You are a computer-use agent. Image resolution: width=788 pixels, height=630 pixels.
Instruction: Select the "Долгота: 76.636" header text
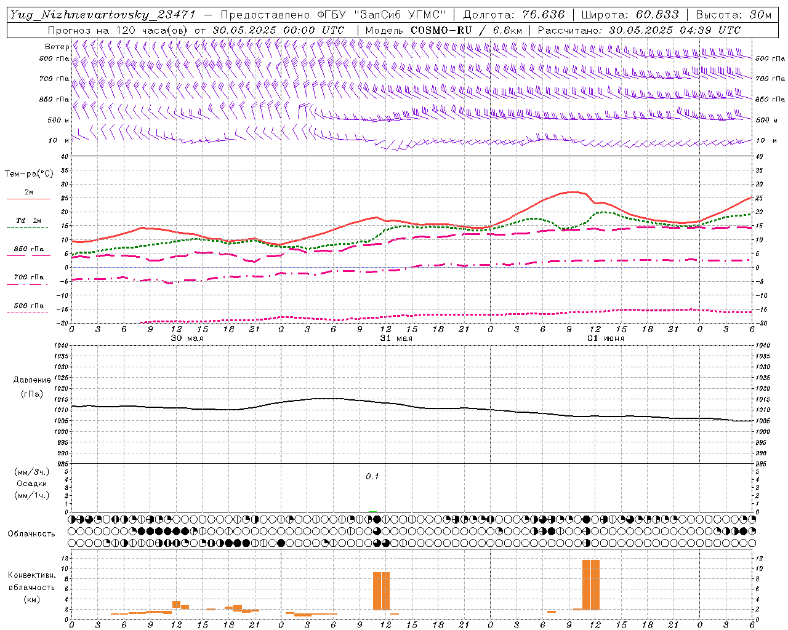pyautogui.click(x=513, y=15)
